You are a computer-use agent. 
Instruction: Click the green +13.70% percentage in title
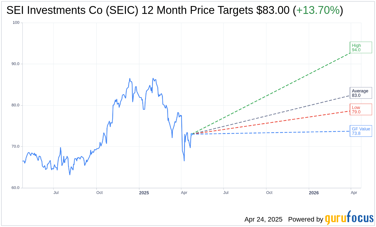click(318, 10)
